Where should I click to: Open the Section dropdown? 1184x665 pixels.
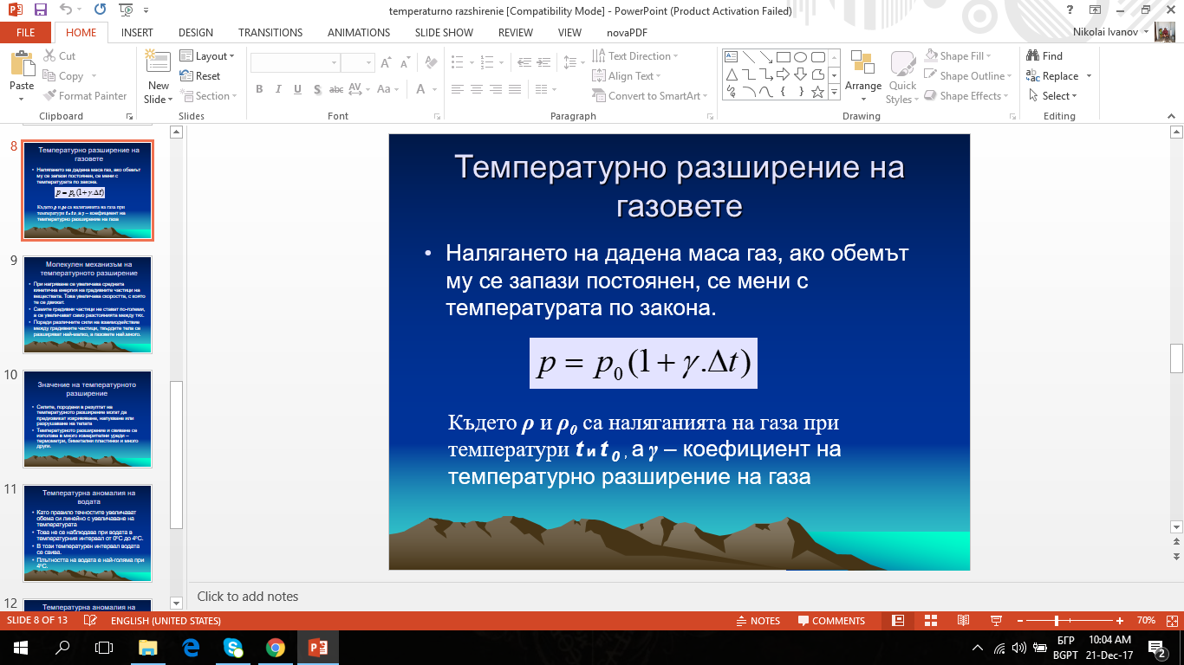pyautogui.click(x=208, y=96)
